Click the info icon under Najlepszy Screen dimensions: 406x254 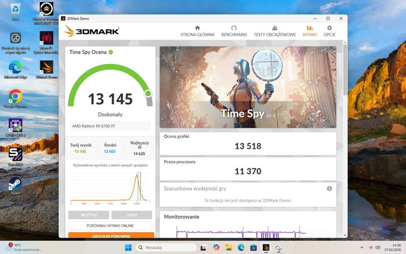tap(140, 147)
